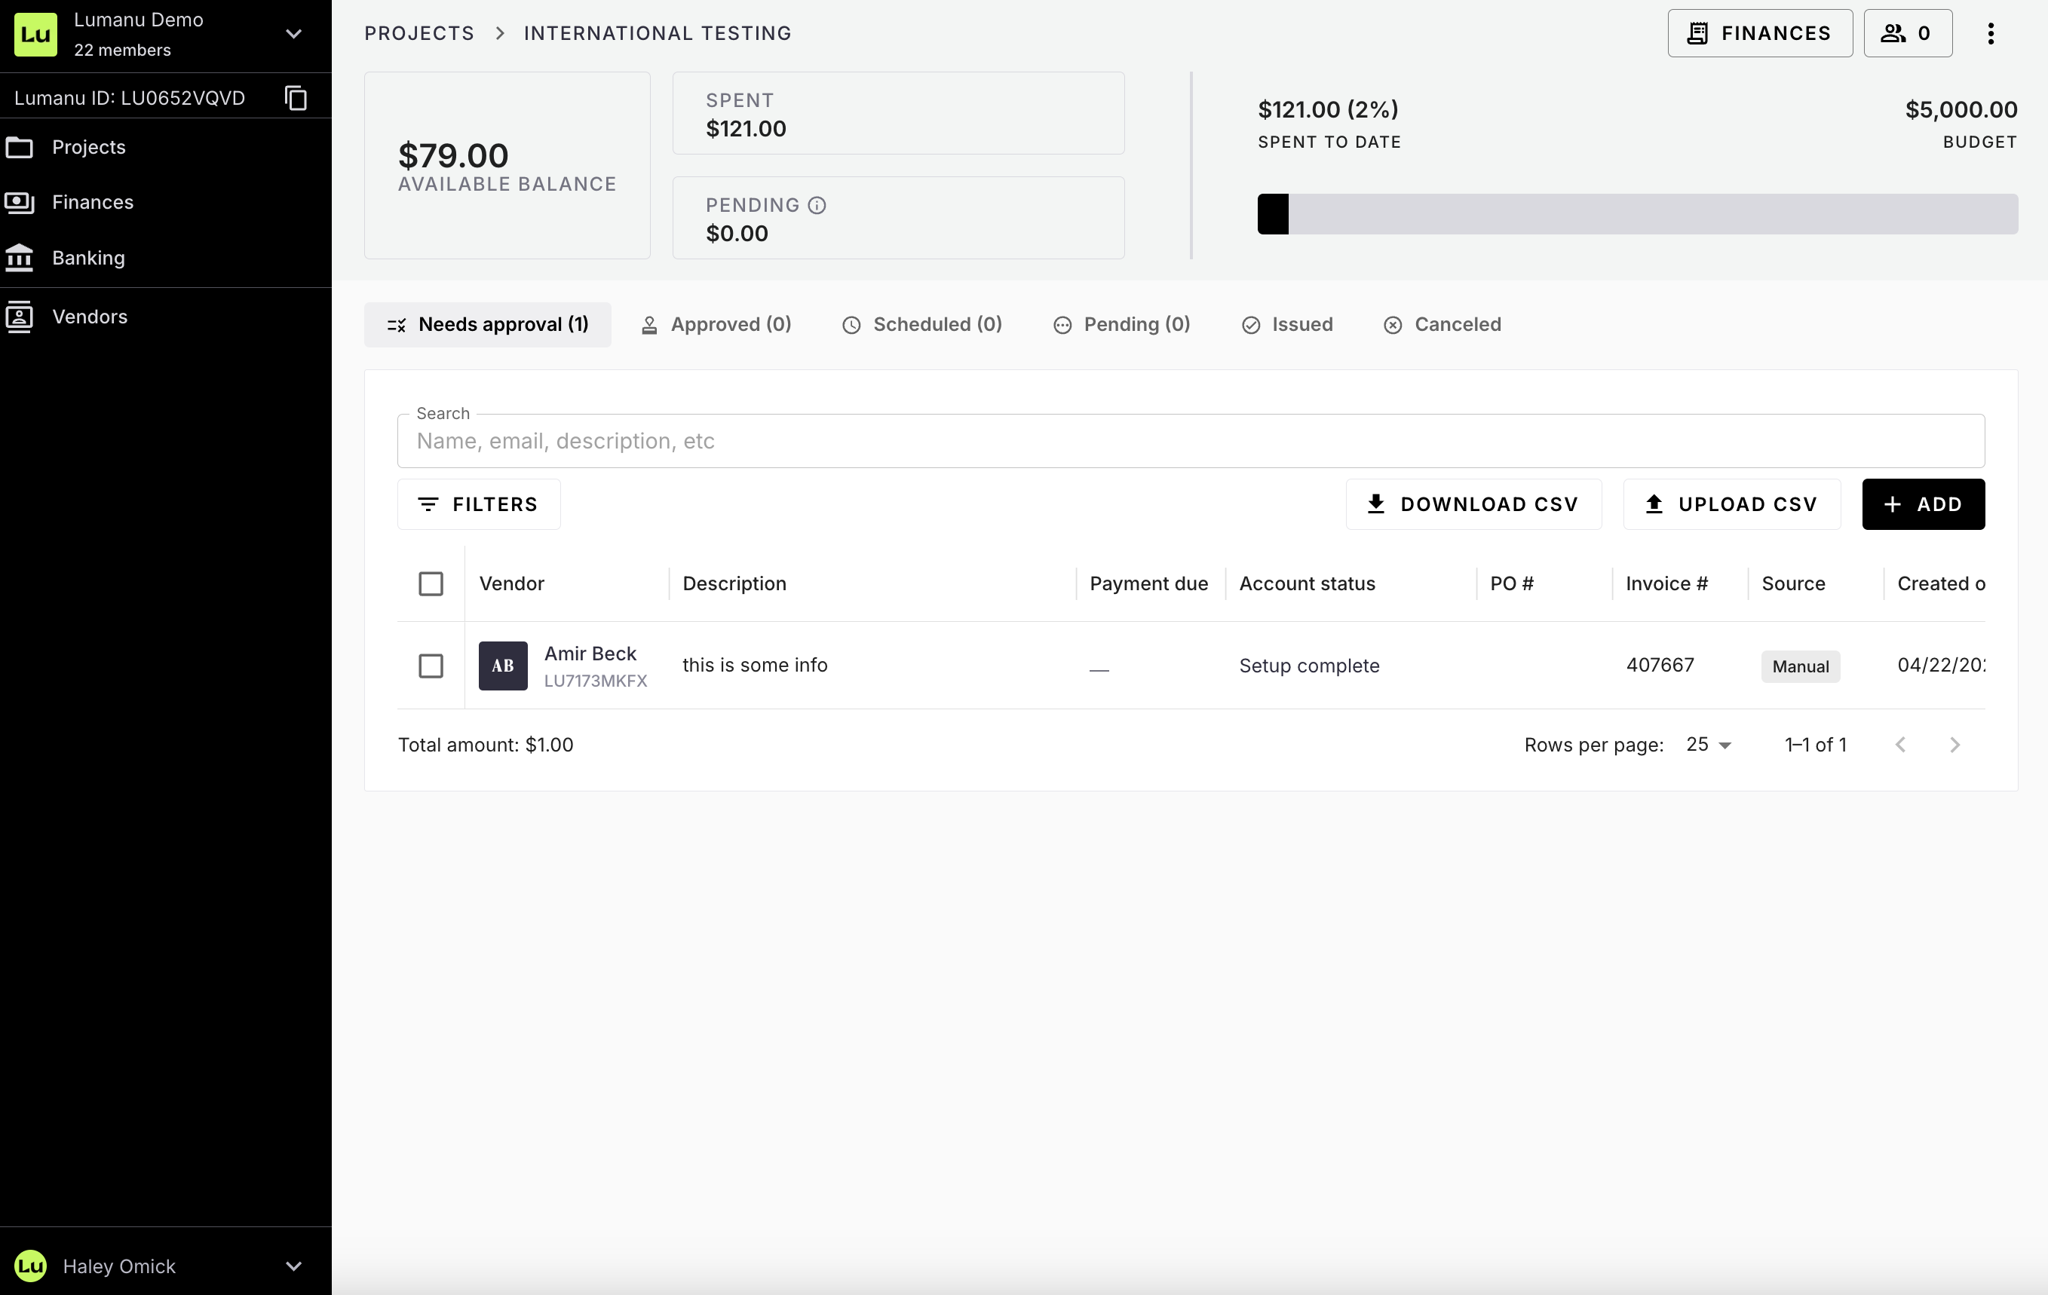Click the black Add button
The width and height of the screenshot is (2048, 1295).
click(1922, 504)
